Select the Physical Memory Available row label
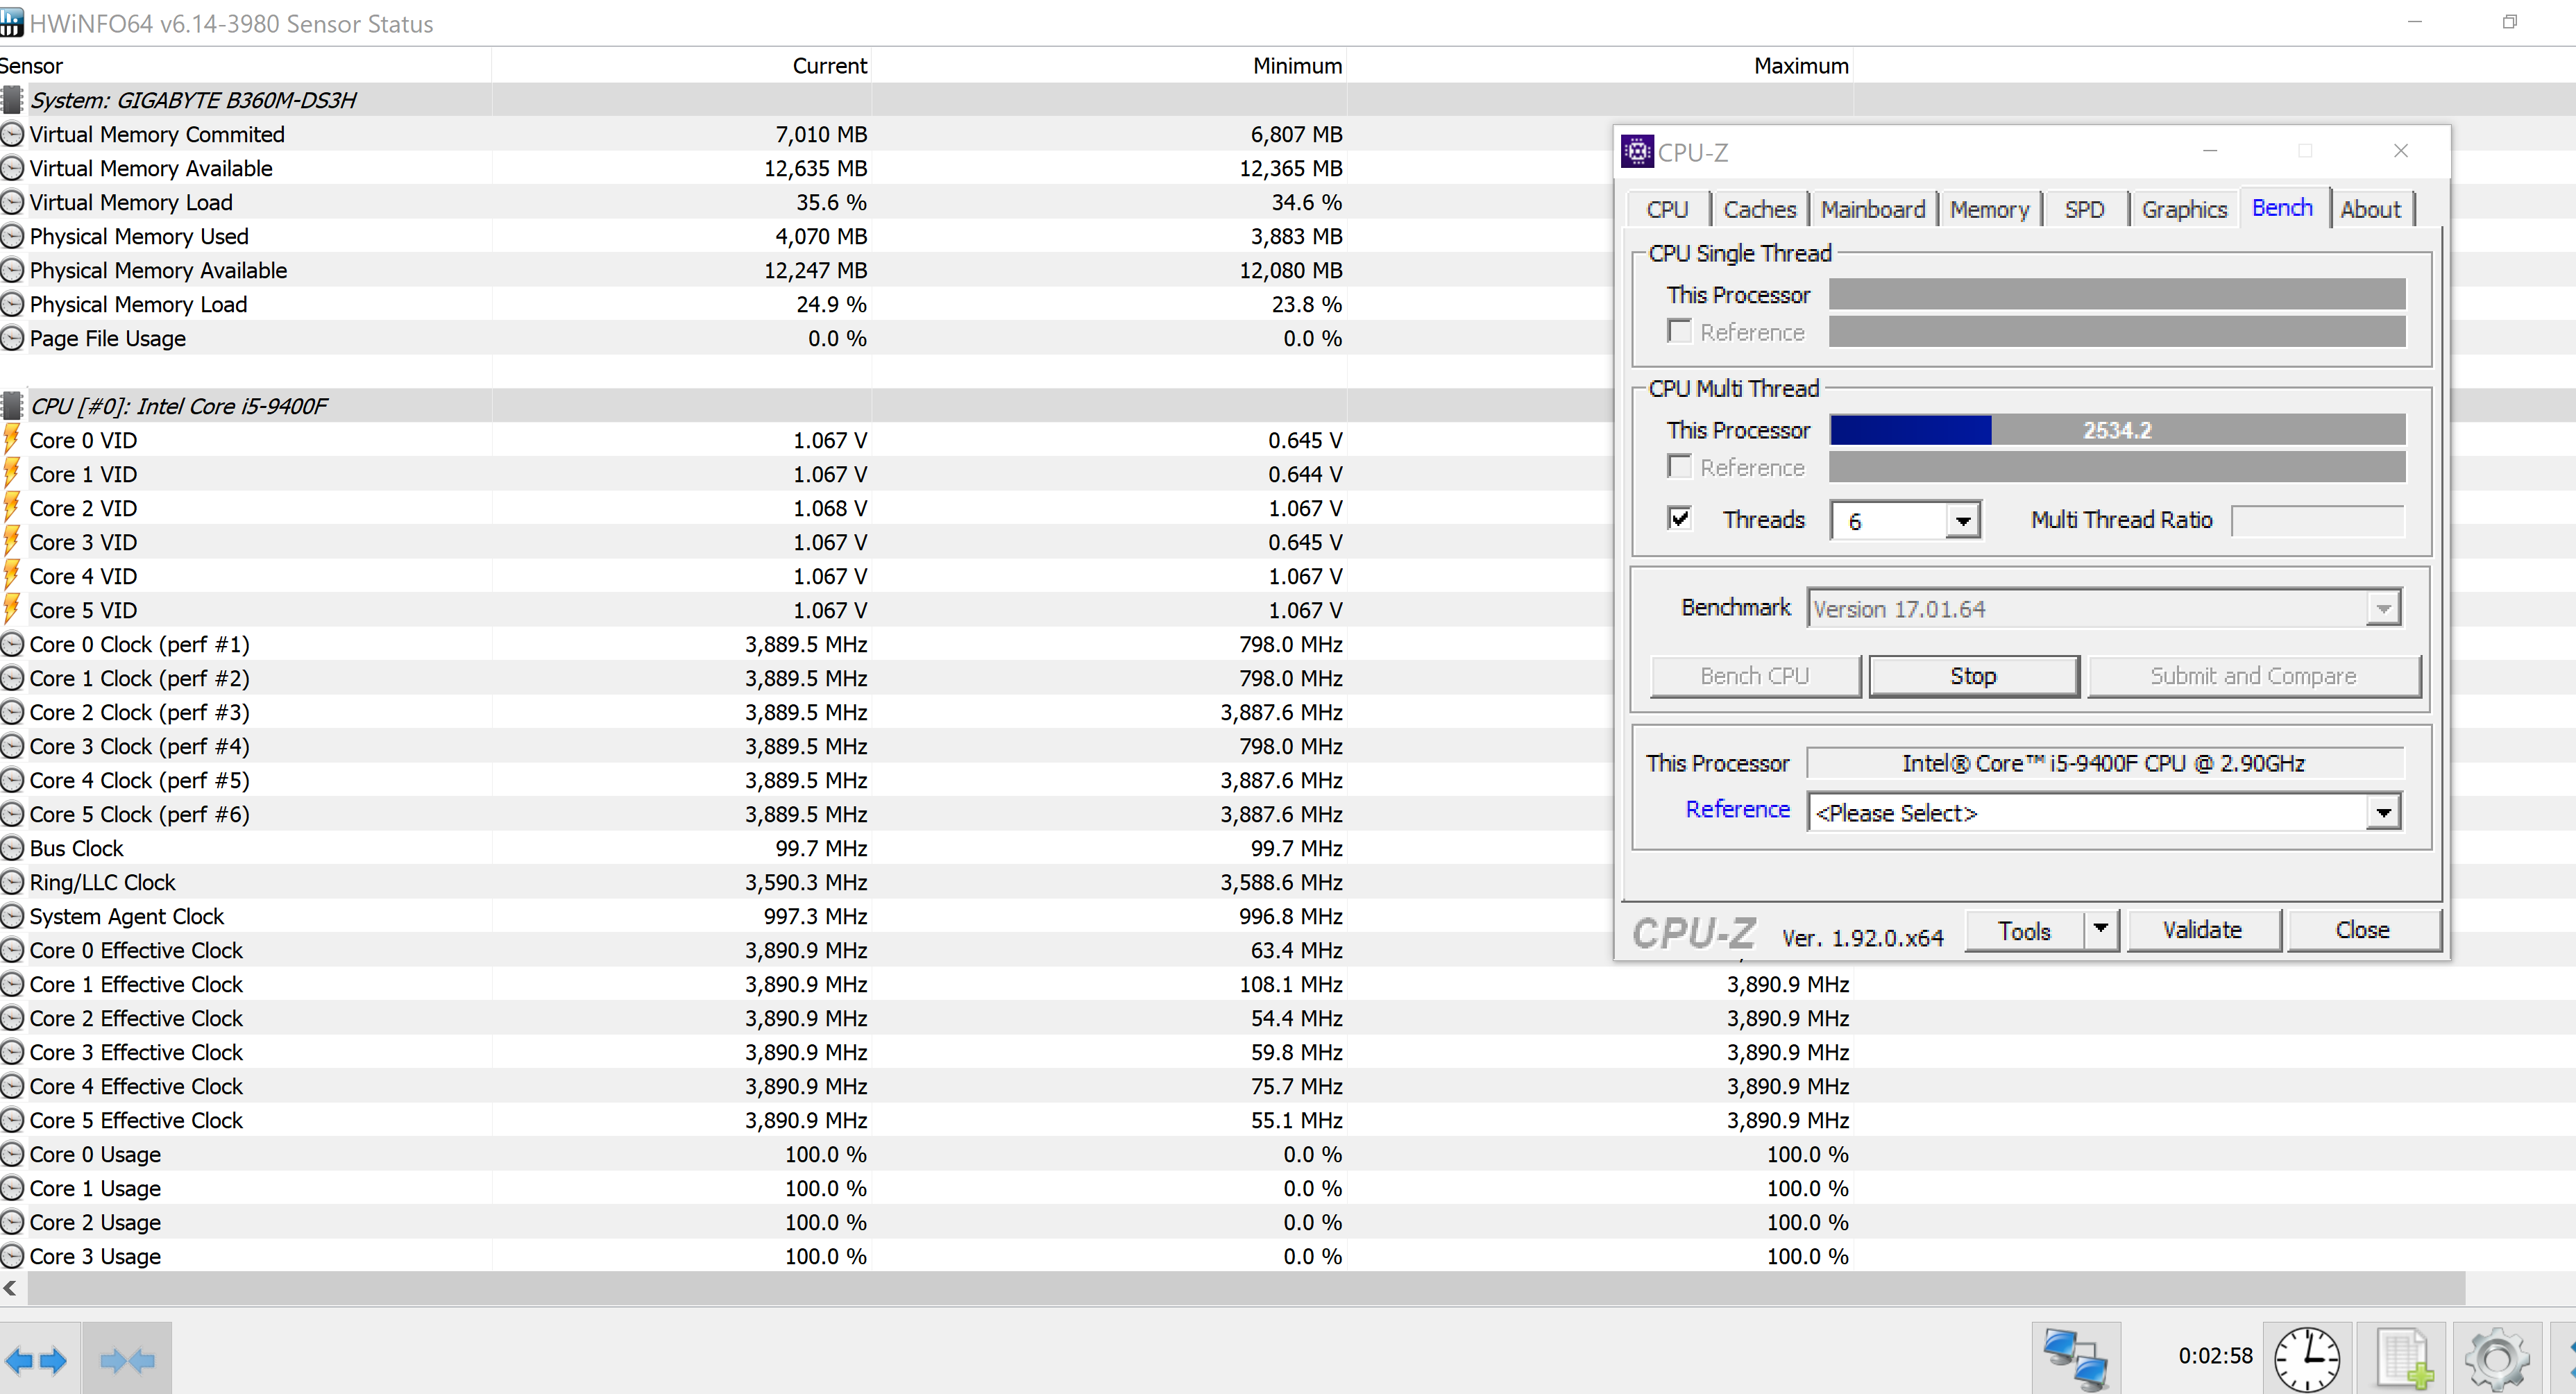The height and width of the screenshot is (1394, 2576). (158, 270)
